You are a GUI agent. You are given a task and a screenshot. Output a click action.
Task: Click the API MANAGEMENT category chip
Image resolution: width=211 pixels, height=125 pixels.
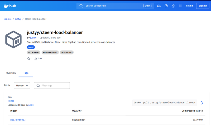(x=50, y=52)
